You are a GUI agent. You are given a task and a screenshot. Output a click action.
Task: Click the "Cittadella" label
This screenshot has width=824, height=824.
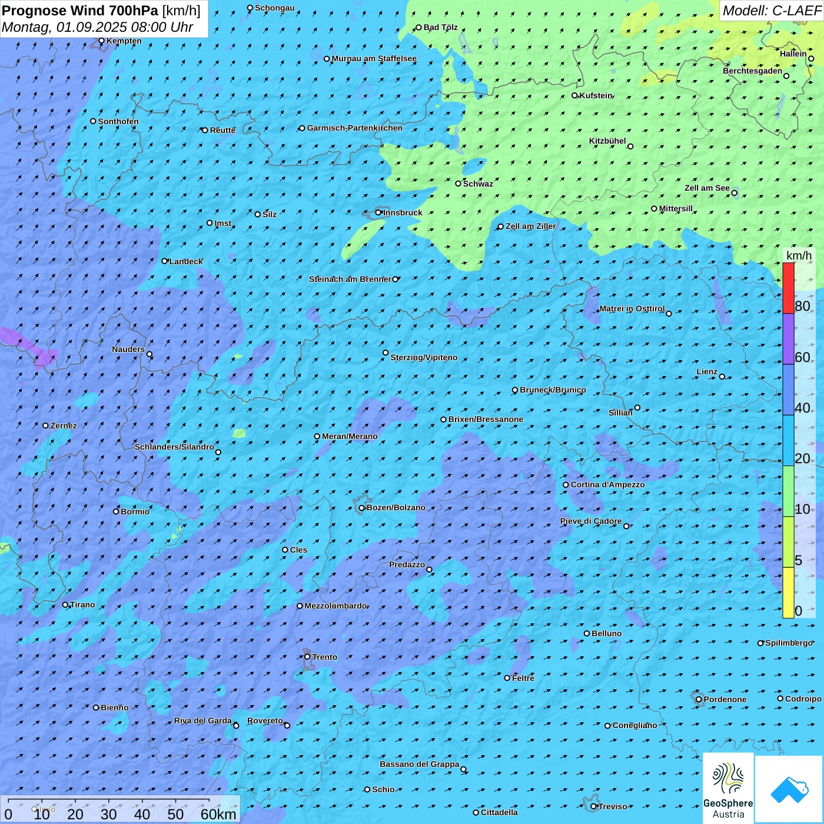[499, 812]
